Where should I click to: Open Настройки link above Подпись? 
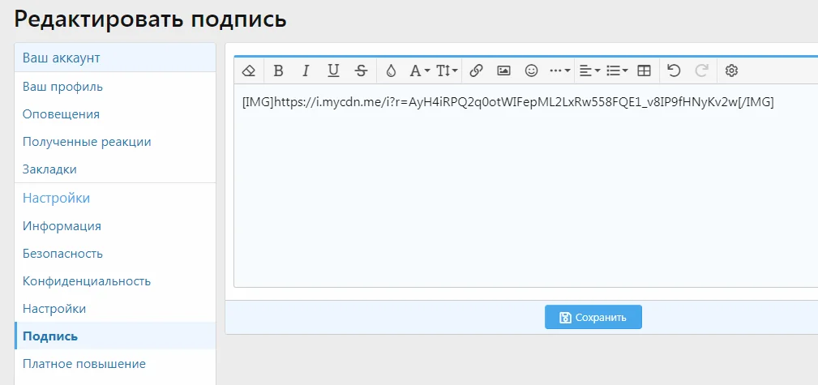click(x=115, y=309)
